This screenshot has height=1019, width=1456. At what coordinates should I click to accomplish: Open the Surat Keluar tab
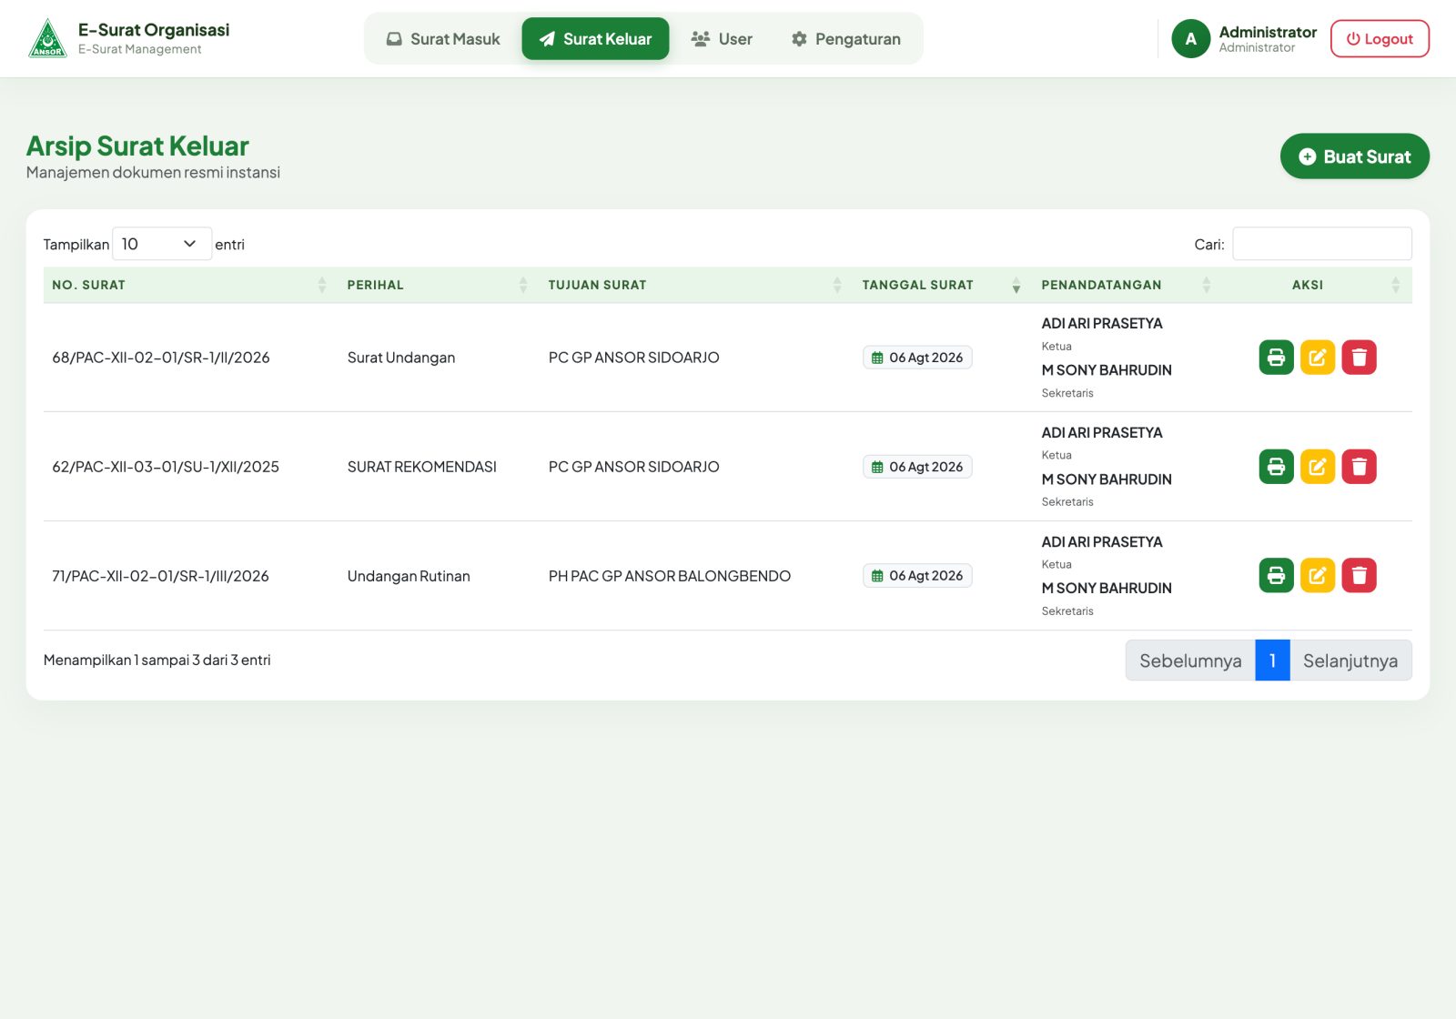[x=595, y=39]
